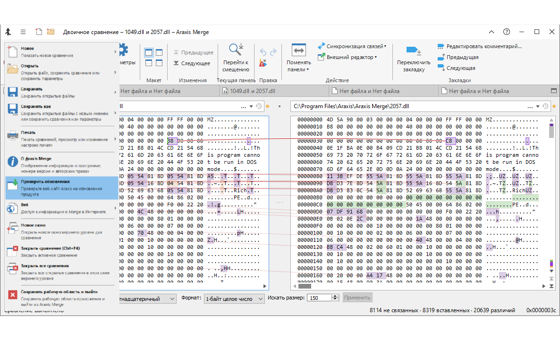Expand the Печать submenu arrow
This screenshot has height=341, width=560.
pos(115,138)
